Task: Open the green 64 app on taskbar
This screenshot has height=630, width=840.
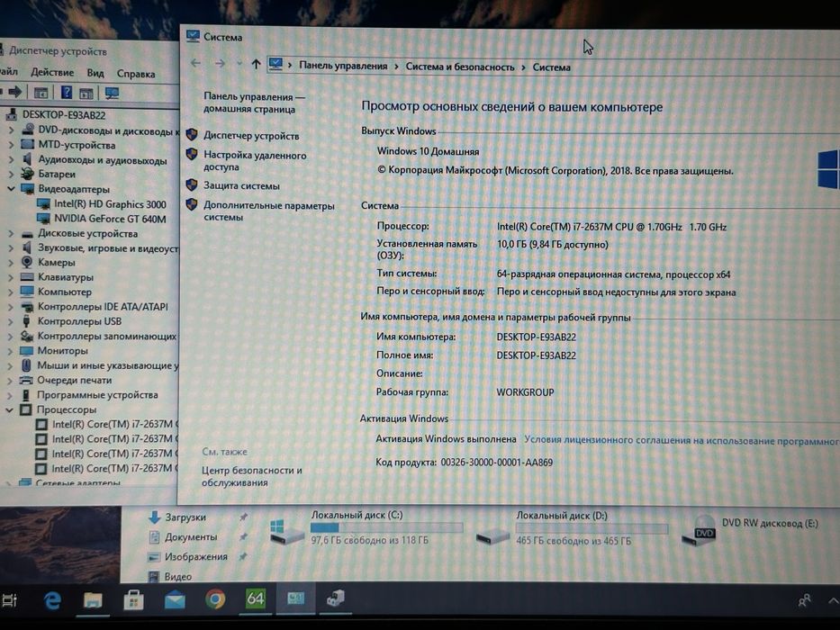Action: pyautogui.click(x=256, y=598)
